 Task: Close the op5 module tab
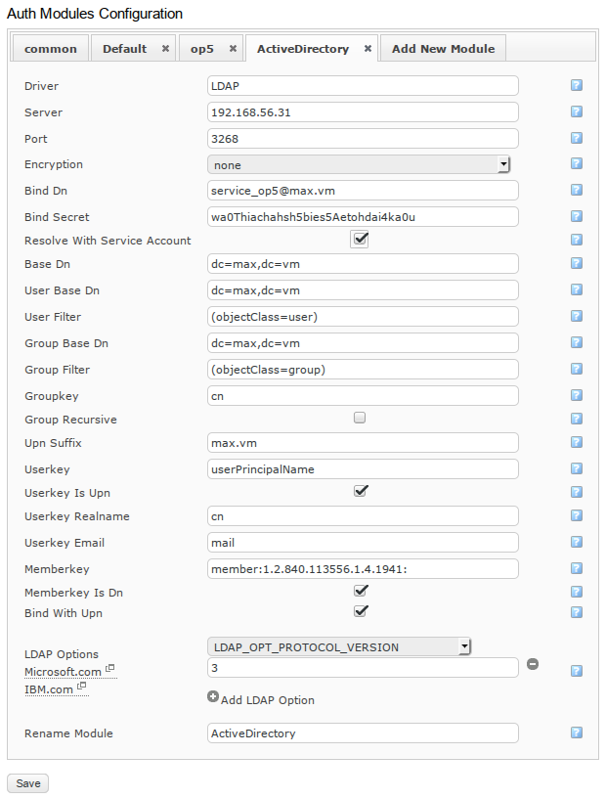click(233, 49)
